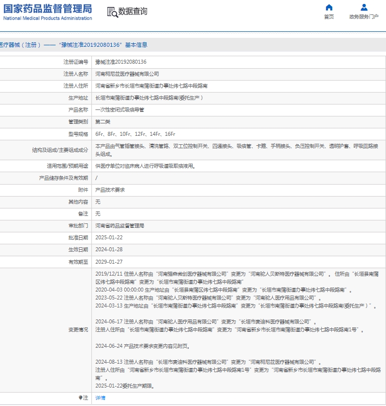The width and height of the screenshot is (386, 406).
Task: Click the 数据查询 heading text
Action: 133,11
